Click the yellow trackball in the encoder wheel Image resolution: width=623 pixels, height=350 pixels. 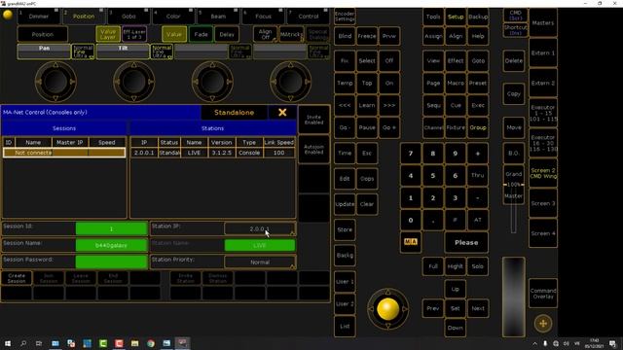(387, 309)
